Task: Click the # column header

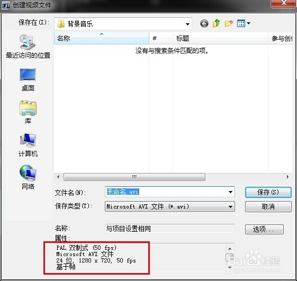Action: click(x=161, y=39)
